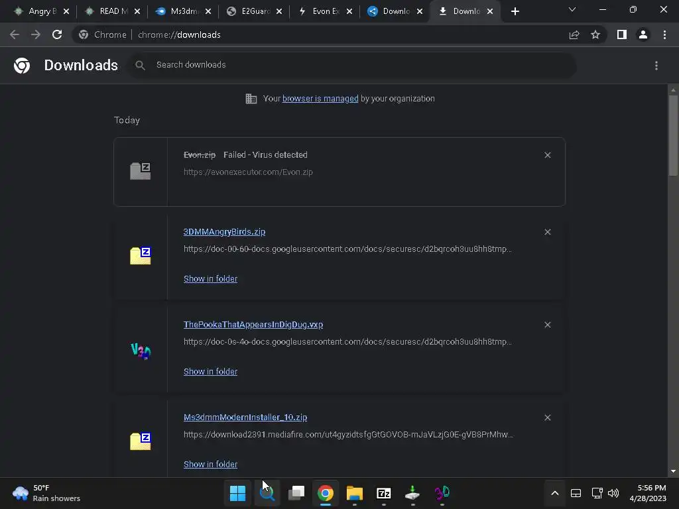Remove ThePookaThatAppearsInDigDug.vxp from list
Screen dimensions: 679x509
click(547, 325)
